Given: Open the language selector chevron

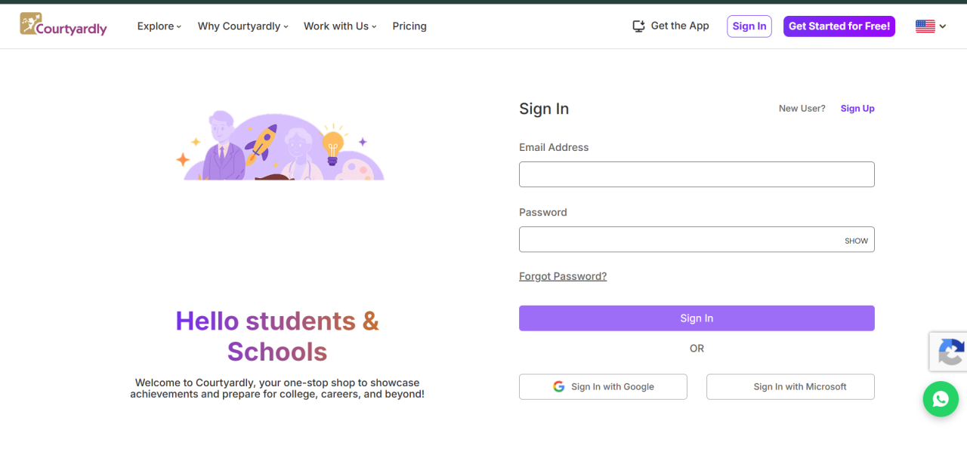Looking at the screenshot, I should [942, 26].
